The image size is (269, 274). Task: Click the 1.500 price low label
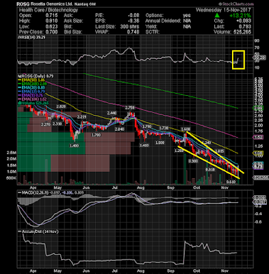click(x=159, y=142)
